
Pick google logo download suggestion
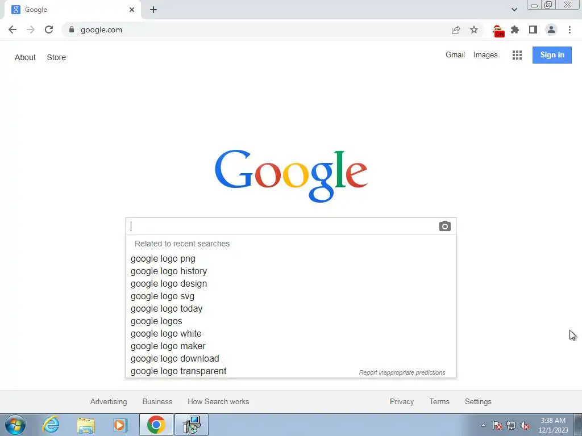coord(291,359)
